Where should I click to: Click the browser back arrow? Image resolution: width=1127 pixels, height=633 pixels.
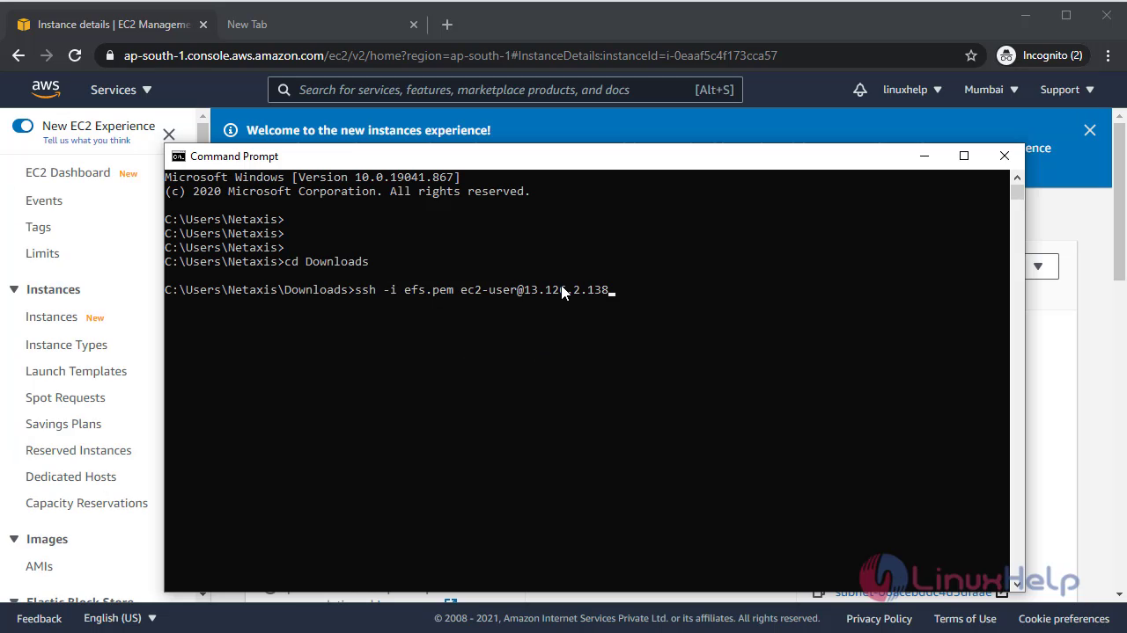[18, 55]
